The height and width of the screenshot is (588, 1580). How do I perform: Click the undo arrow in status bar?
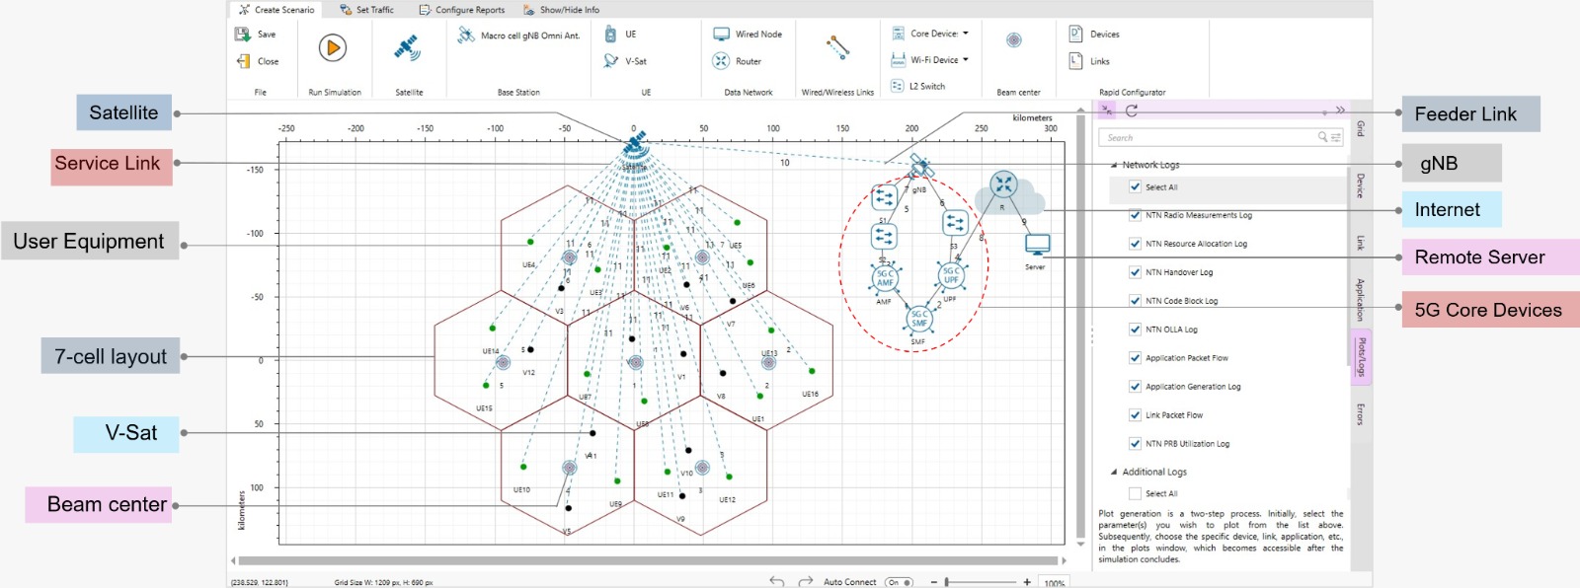pos(777,581)
